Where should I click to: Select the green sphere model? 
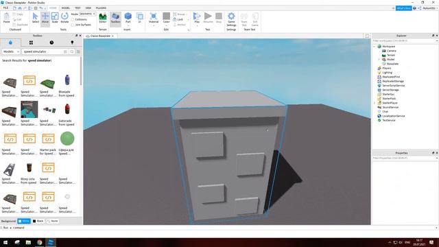67,139
